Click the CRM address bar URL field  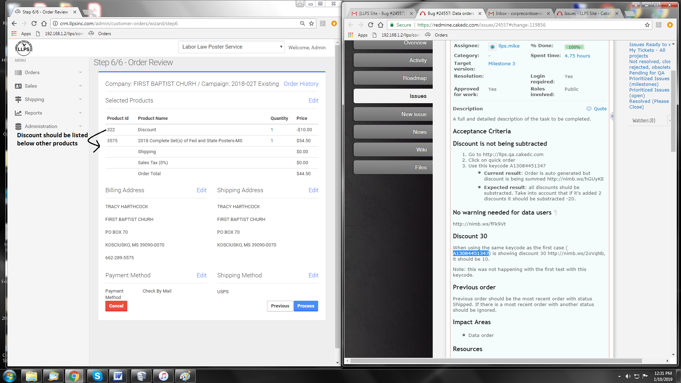[177, 23]
